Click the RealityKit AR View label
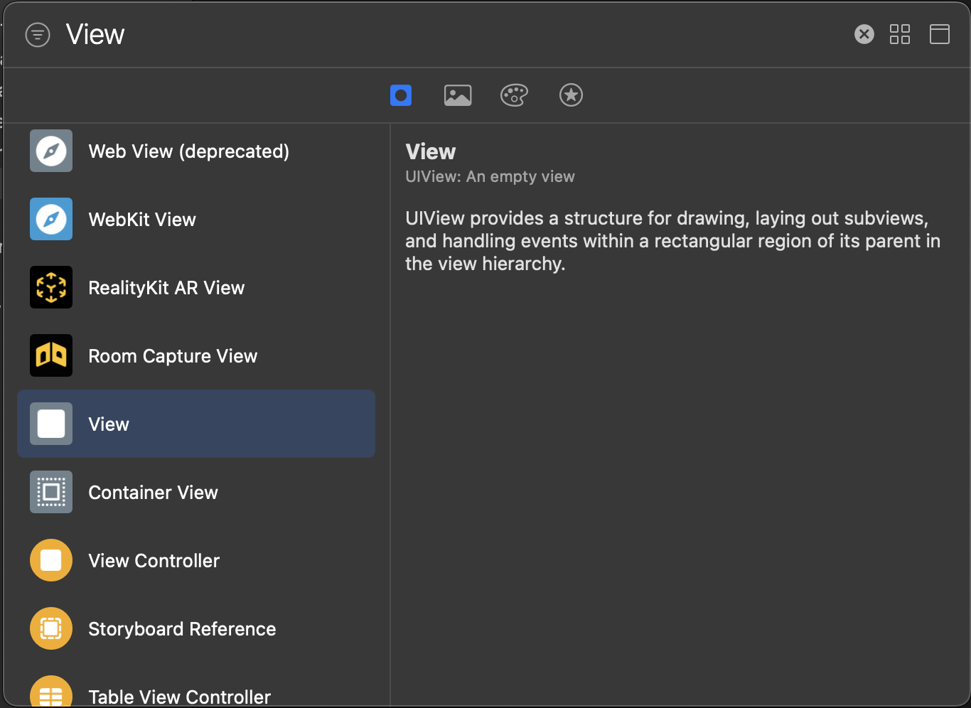Screen dimensions: 971x708 click(x=166, y=288)
